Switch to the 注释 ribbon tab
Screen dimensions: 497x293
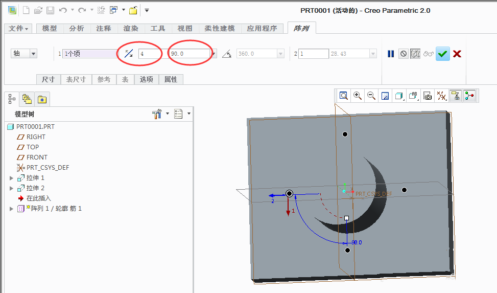pos(104,29)
